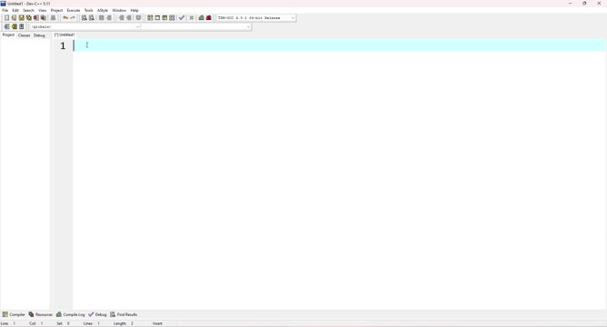Click the Stop Execution X icon
The width and height of the screenshot is (607, 327).
pyautogui.click(x=191, y=18)
